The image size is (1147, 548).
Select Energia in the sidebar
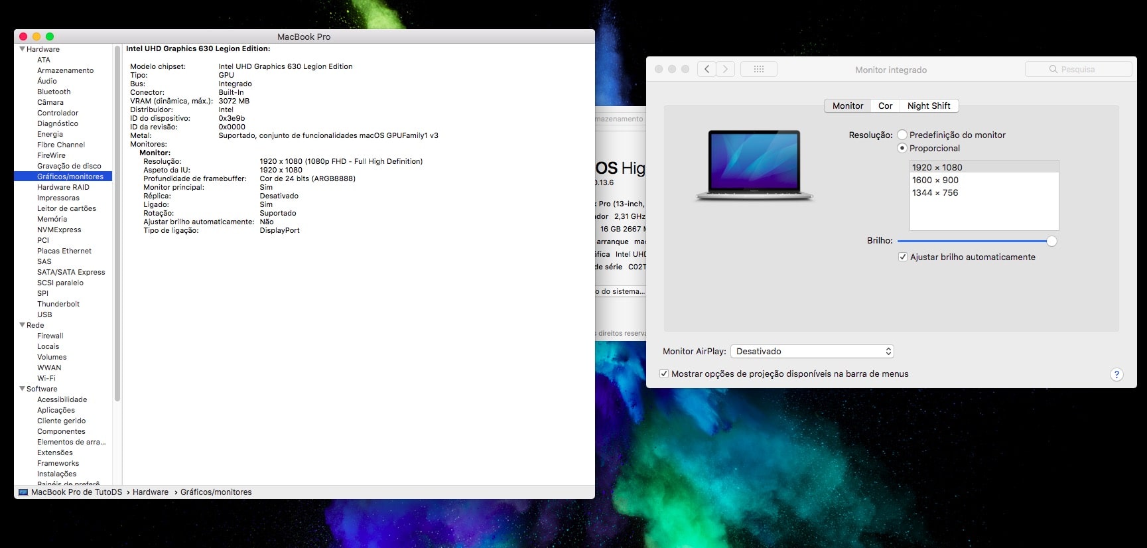tap(50, 134)
